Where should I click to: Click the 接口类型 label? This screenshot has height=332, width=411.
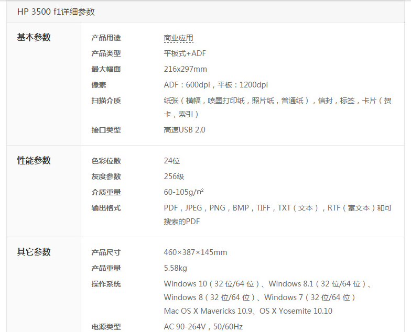[x=106, y=130]
